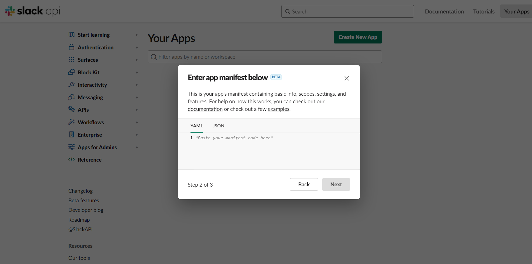
Task: Expand the Block Kit section
Action: [x=137, y=72]
